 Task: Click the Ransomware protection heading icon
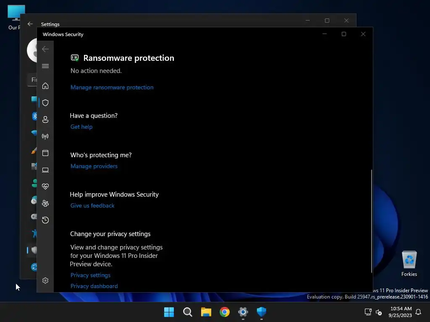click(75, 58)
